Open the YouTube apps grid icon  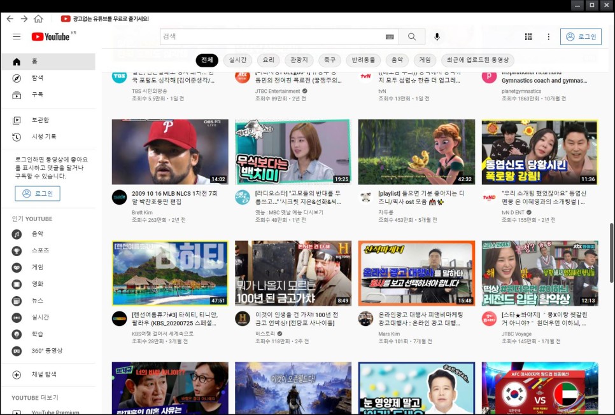click(x=528, y=37)
